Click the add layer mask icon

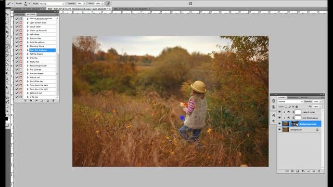tap(298, 171)
